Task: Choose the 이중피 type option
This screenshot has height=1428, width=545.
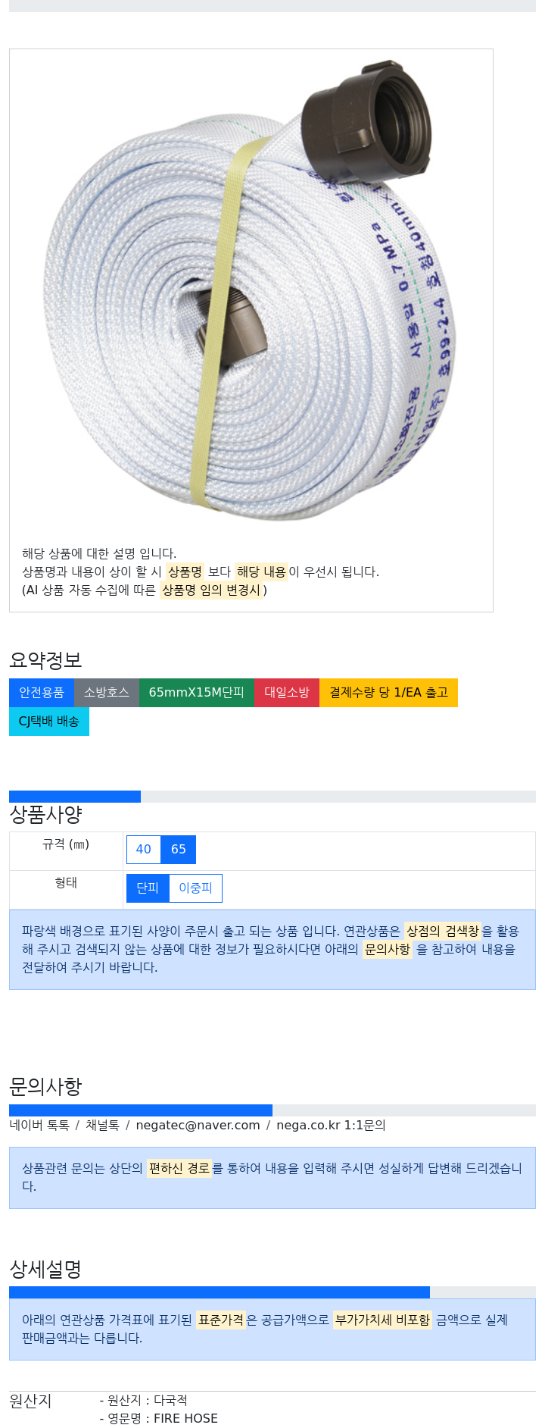Action: click(x=195, y=888)
